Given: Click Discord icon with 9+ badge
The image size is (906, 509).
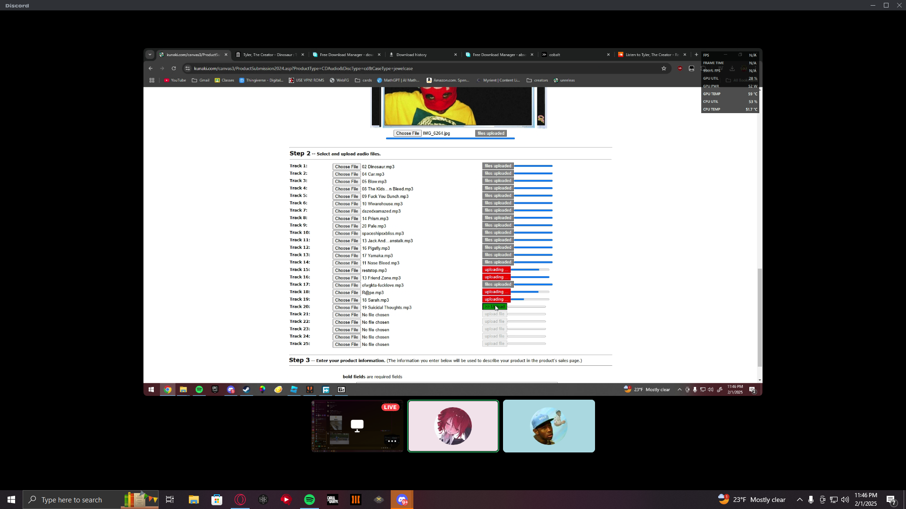Looking at the screenshot, I should pyautogui.click(x=402, y=500).
